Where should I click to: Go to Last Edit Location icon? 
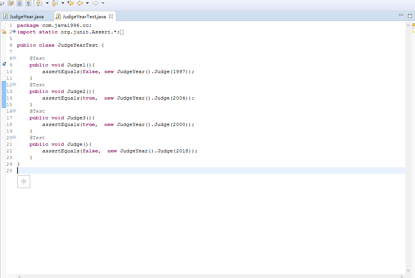(x=70, y=3)
